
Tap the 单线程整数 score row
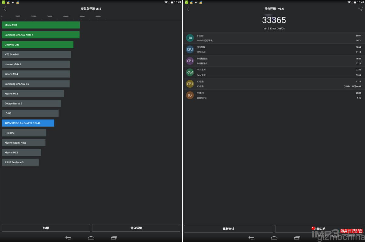click(x=279, y=59)
